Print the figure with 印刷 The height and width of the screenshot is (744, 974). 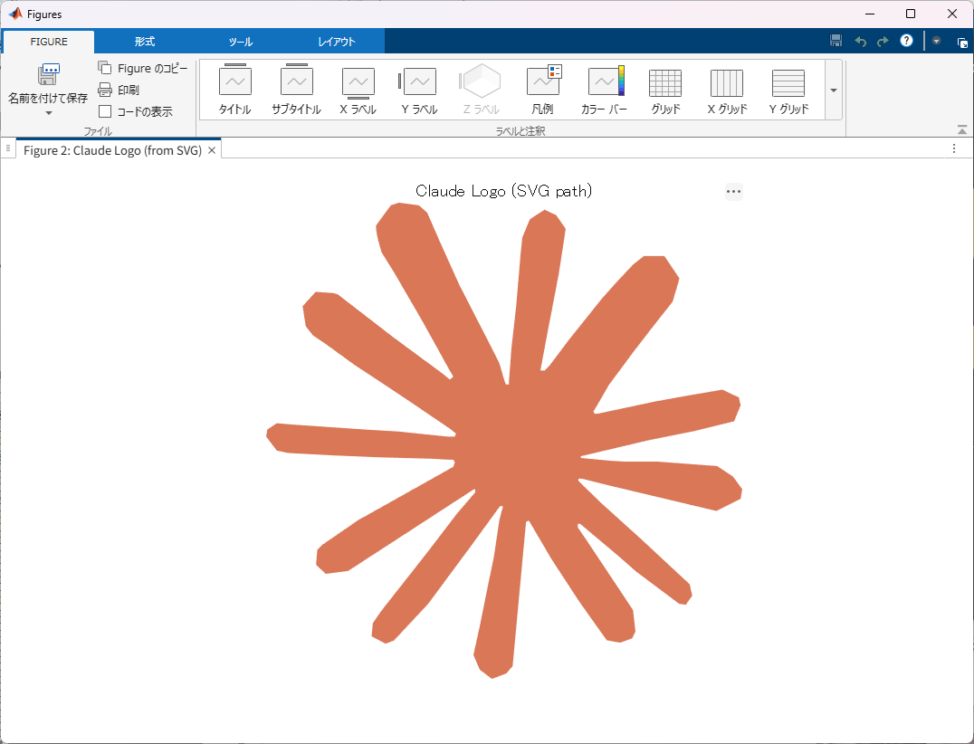click(x=119, y=90)
